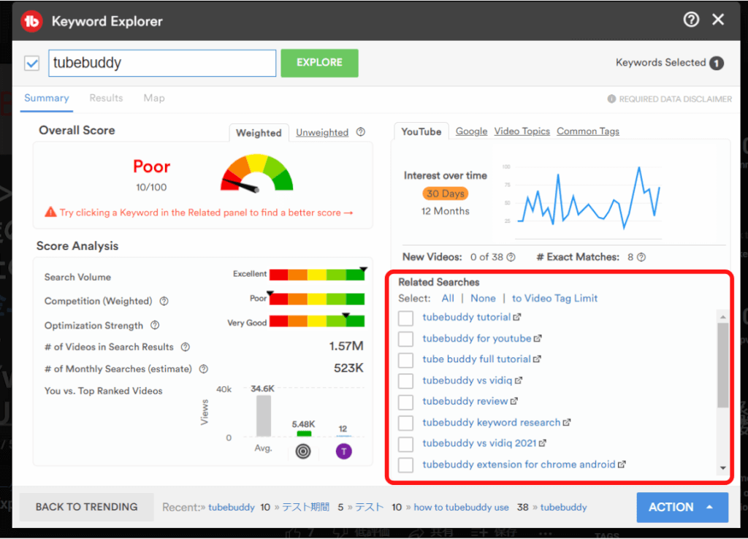Open external link icon for tubebuddy review
748x539 pixels.
click(x=514, y=401)
